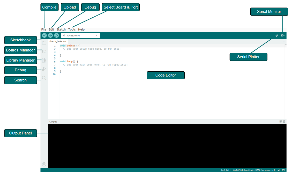Clear the output with the clear icon
Screen dimensions: 292x174
point(281,122)
